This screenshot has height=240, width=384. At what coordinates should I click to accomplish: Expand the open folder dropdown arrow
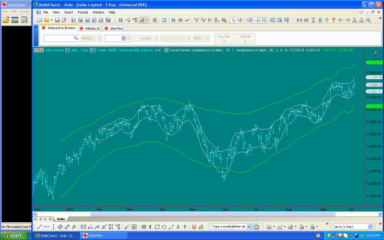51,20
